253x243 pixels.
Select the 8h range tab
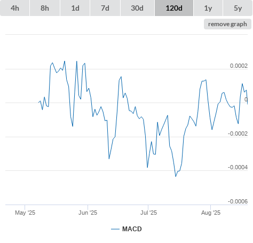(45, 8)
